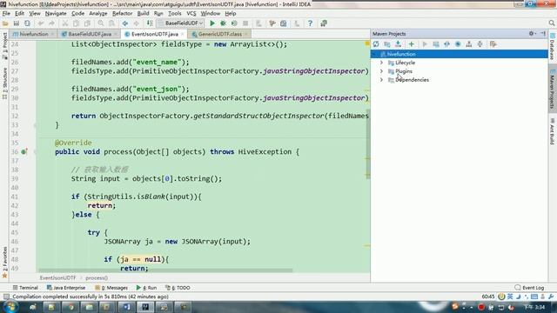Switch to the BaseFieldUDF.java tab

point(89,34)
